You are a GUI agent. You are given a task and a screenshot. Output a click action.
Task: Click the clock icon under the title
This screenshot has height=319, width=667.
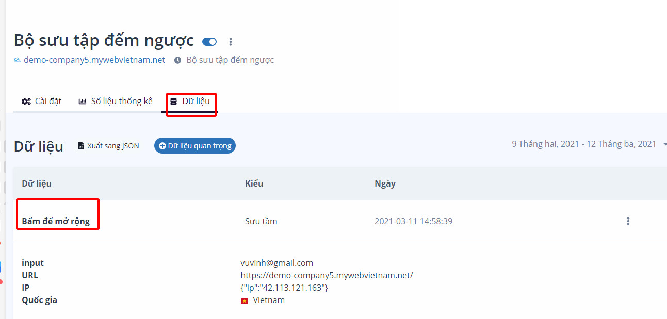(x=178, y=60)
